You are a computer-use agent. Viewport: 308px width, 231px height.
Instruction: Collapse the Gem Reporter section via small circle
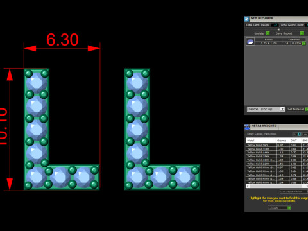(x=278, y=30)
